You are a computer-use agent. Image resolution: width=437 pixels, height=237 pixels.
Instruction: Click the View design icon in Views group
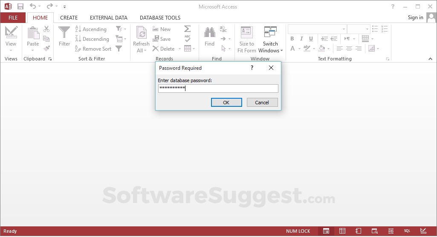point(11,32)
